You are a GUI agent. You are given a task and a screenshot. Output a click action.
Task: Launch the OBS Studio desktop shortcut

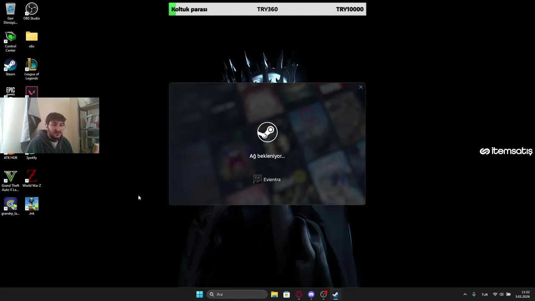click(x=32, y=11)
